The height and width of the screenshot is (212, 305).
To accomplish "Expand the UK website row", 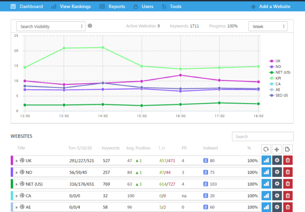I will [x=17, y=161].
